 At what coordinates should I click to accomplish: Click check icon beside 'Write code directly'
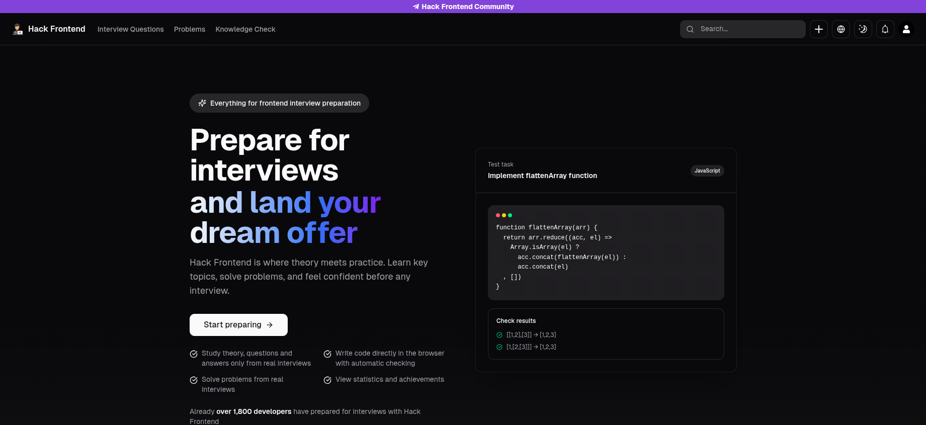tap(327, 354)
